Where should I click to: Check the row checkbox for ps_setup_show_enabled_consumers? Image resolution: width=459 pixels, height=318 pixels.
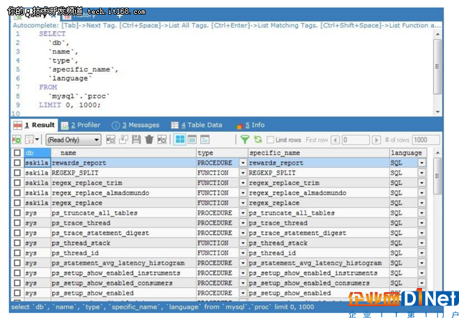[x=17, y=283]
